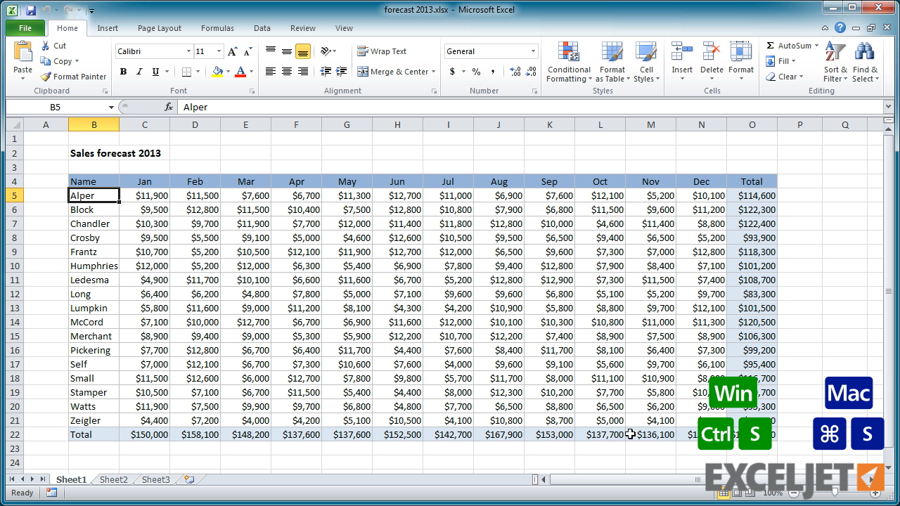Apply Comma Style format
Image resolution: width=900 pixels, height=506 pixels.
[x=493, y=72]
